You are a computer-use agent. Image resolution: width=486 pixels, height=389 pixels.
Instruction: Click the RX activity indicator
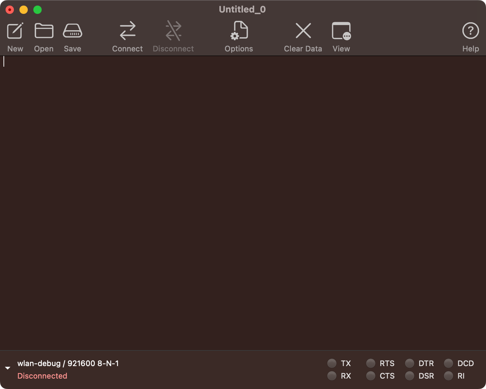point(332,376)
